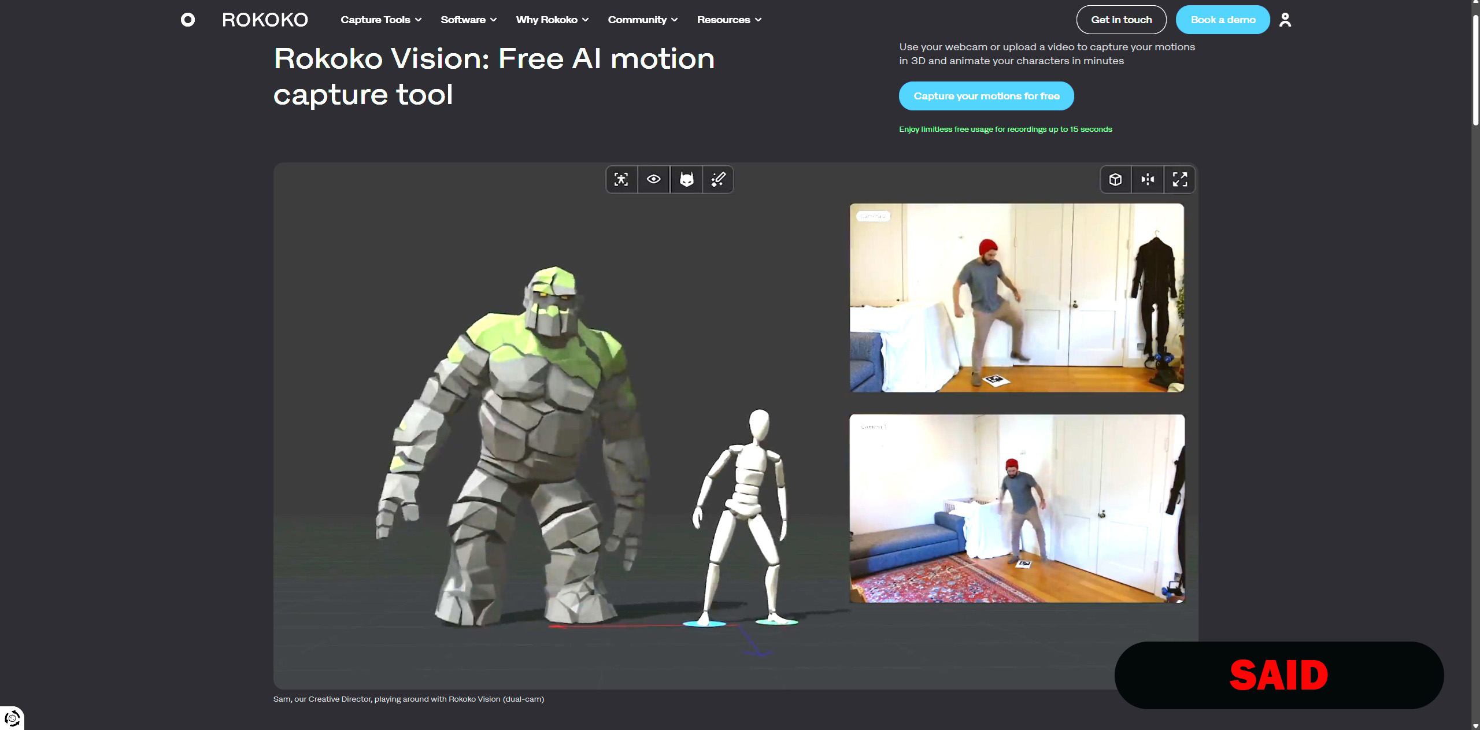The height and width of the screenshot is (730, 1480).
Task: Expand the Why Rokoko dropdown
Action: click(552, 20)
